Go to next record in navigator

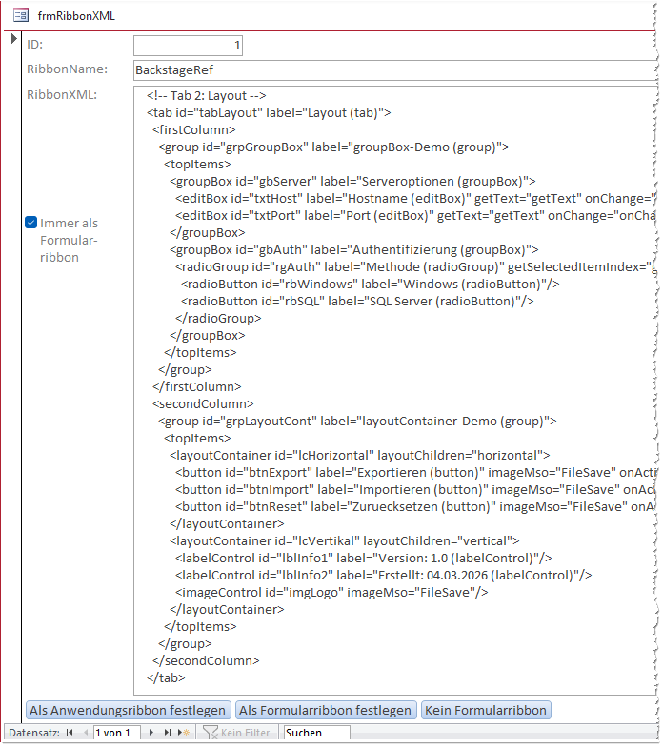click(151, 733)
